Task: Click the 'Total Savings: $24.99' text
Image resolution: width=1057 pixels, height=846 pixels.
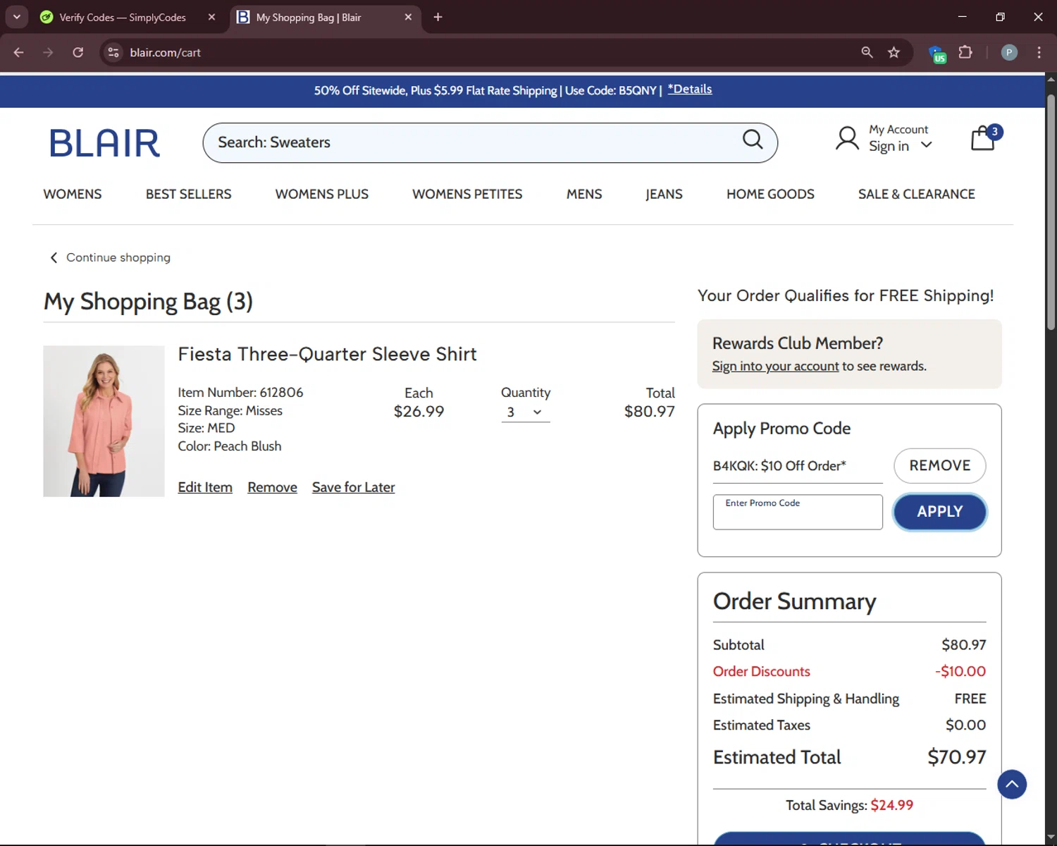Action: 849,805
